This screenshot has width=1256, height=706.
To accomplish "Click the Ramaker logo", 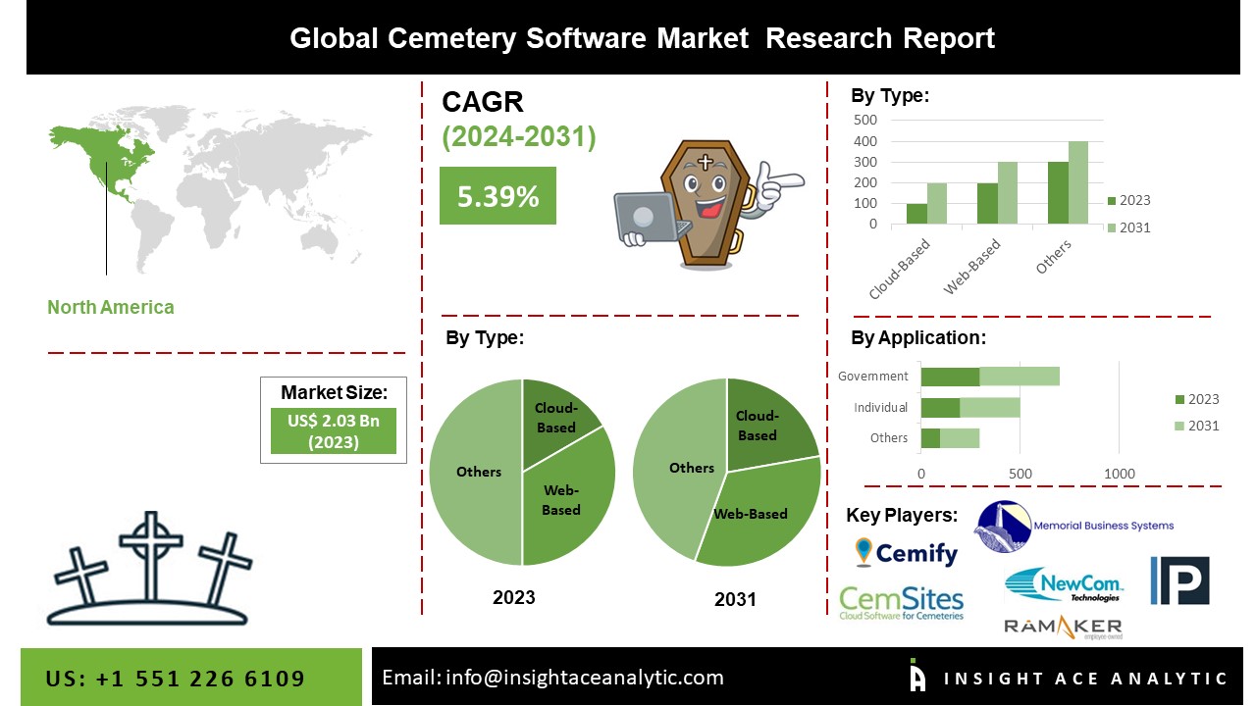I will 1062,627.
